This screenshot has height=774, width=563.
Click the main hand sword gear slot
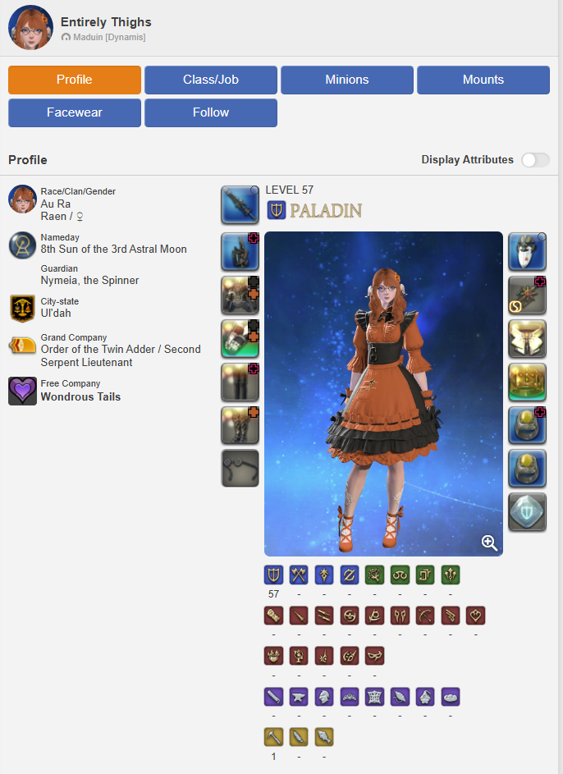[x=240, y=205]
